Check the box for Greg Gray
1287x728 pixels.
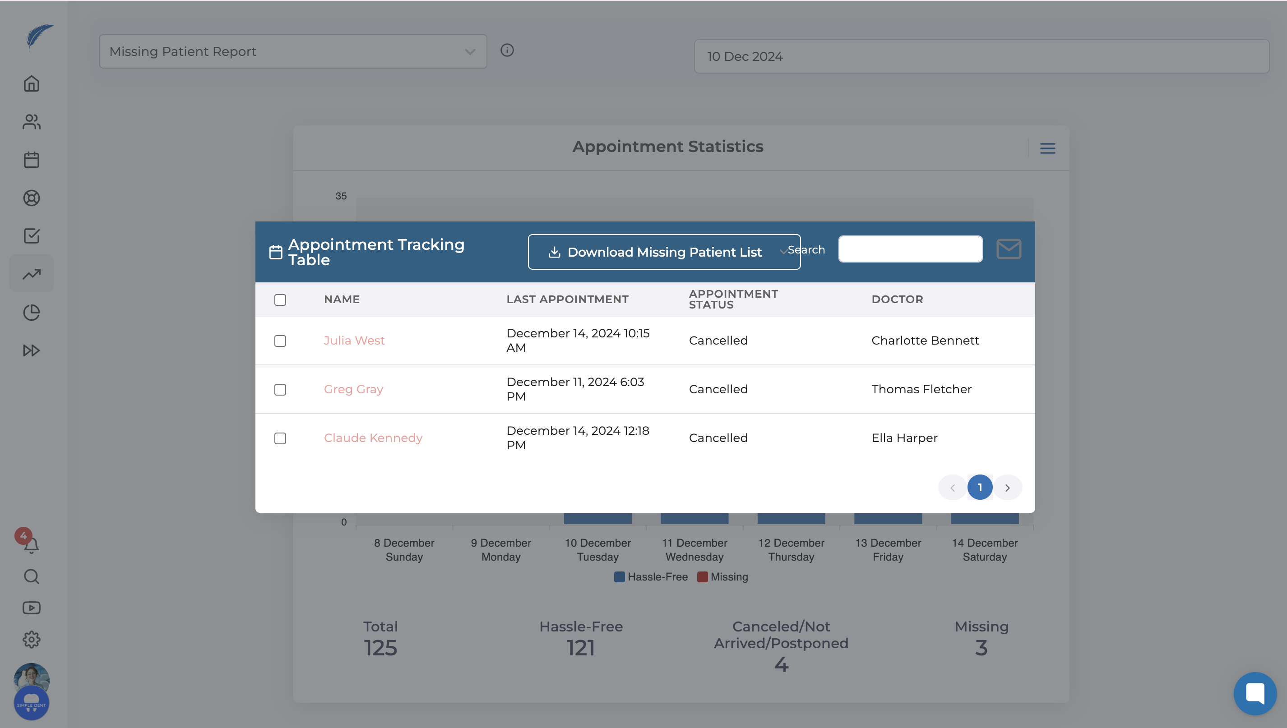click(x=280, y=390)
